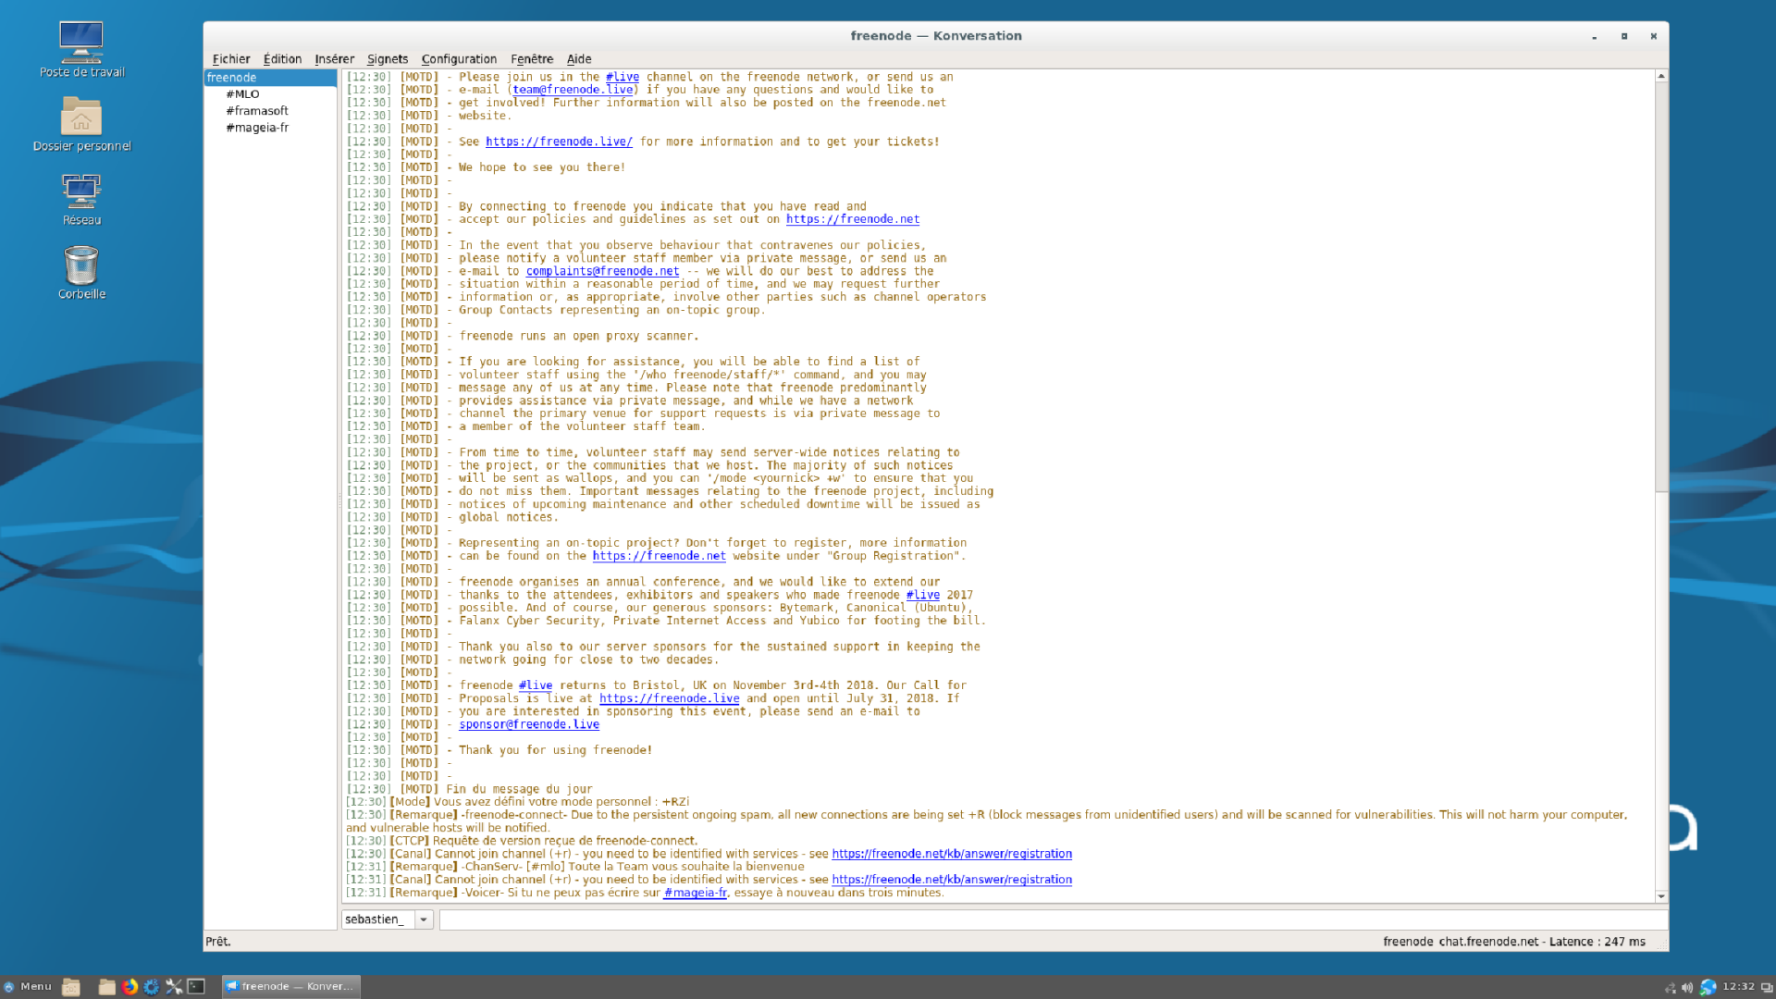Open the file manager folder in taskbar
The height and width of the screenshot is (999, 1776).
[x=106, y=987]
